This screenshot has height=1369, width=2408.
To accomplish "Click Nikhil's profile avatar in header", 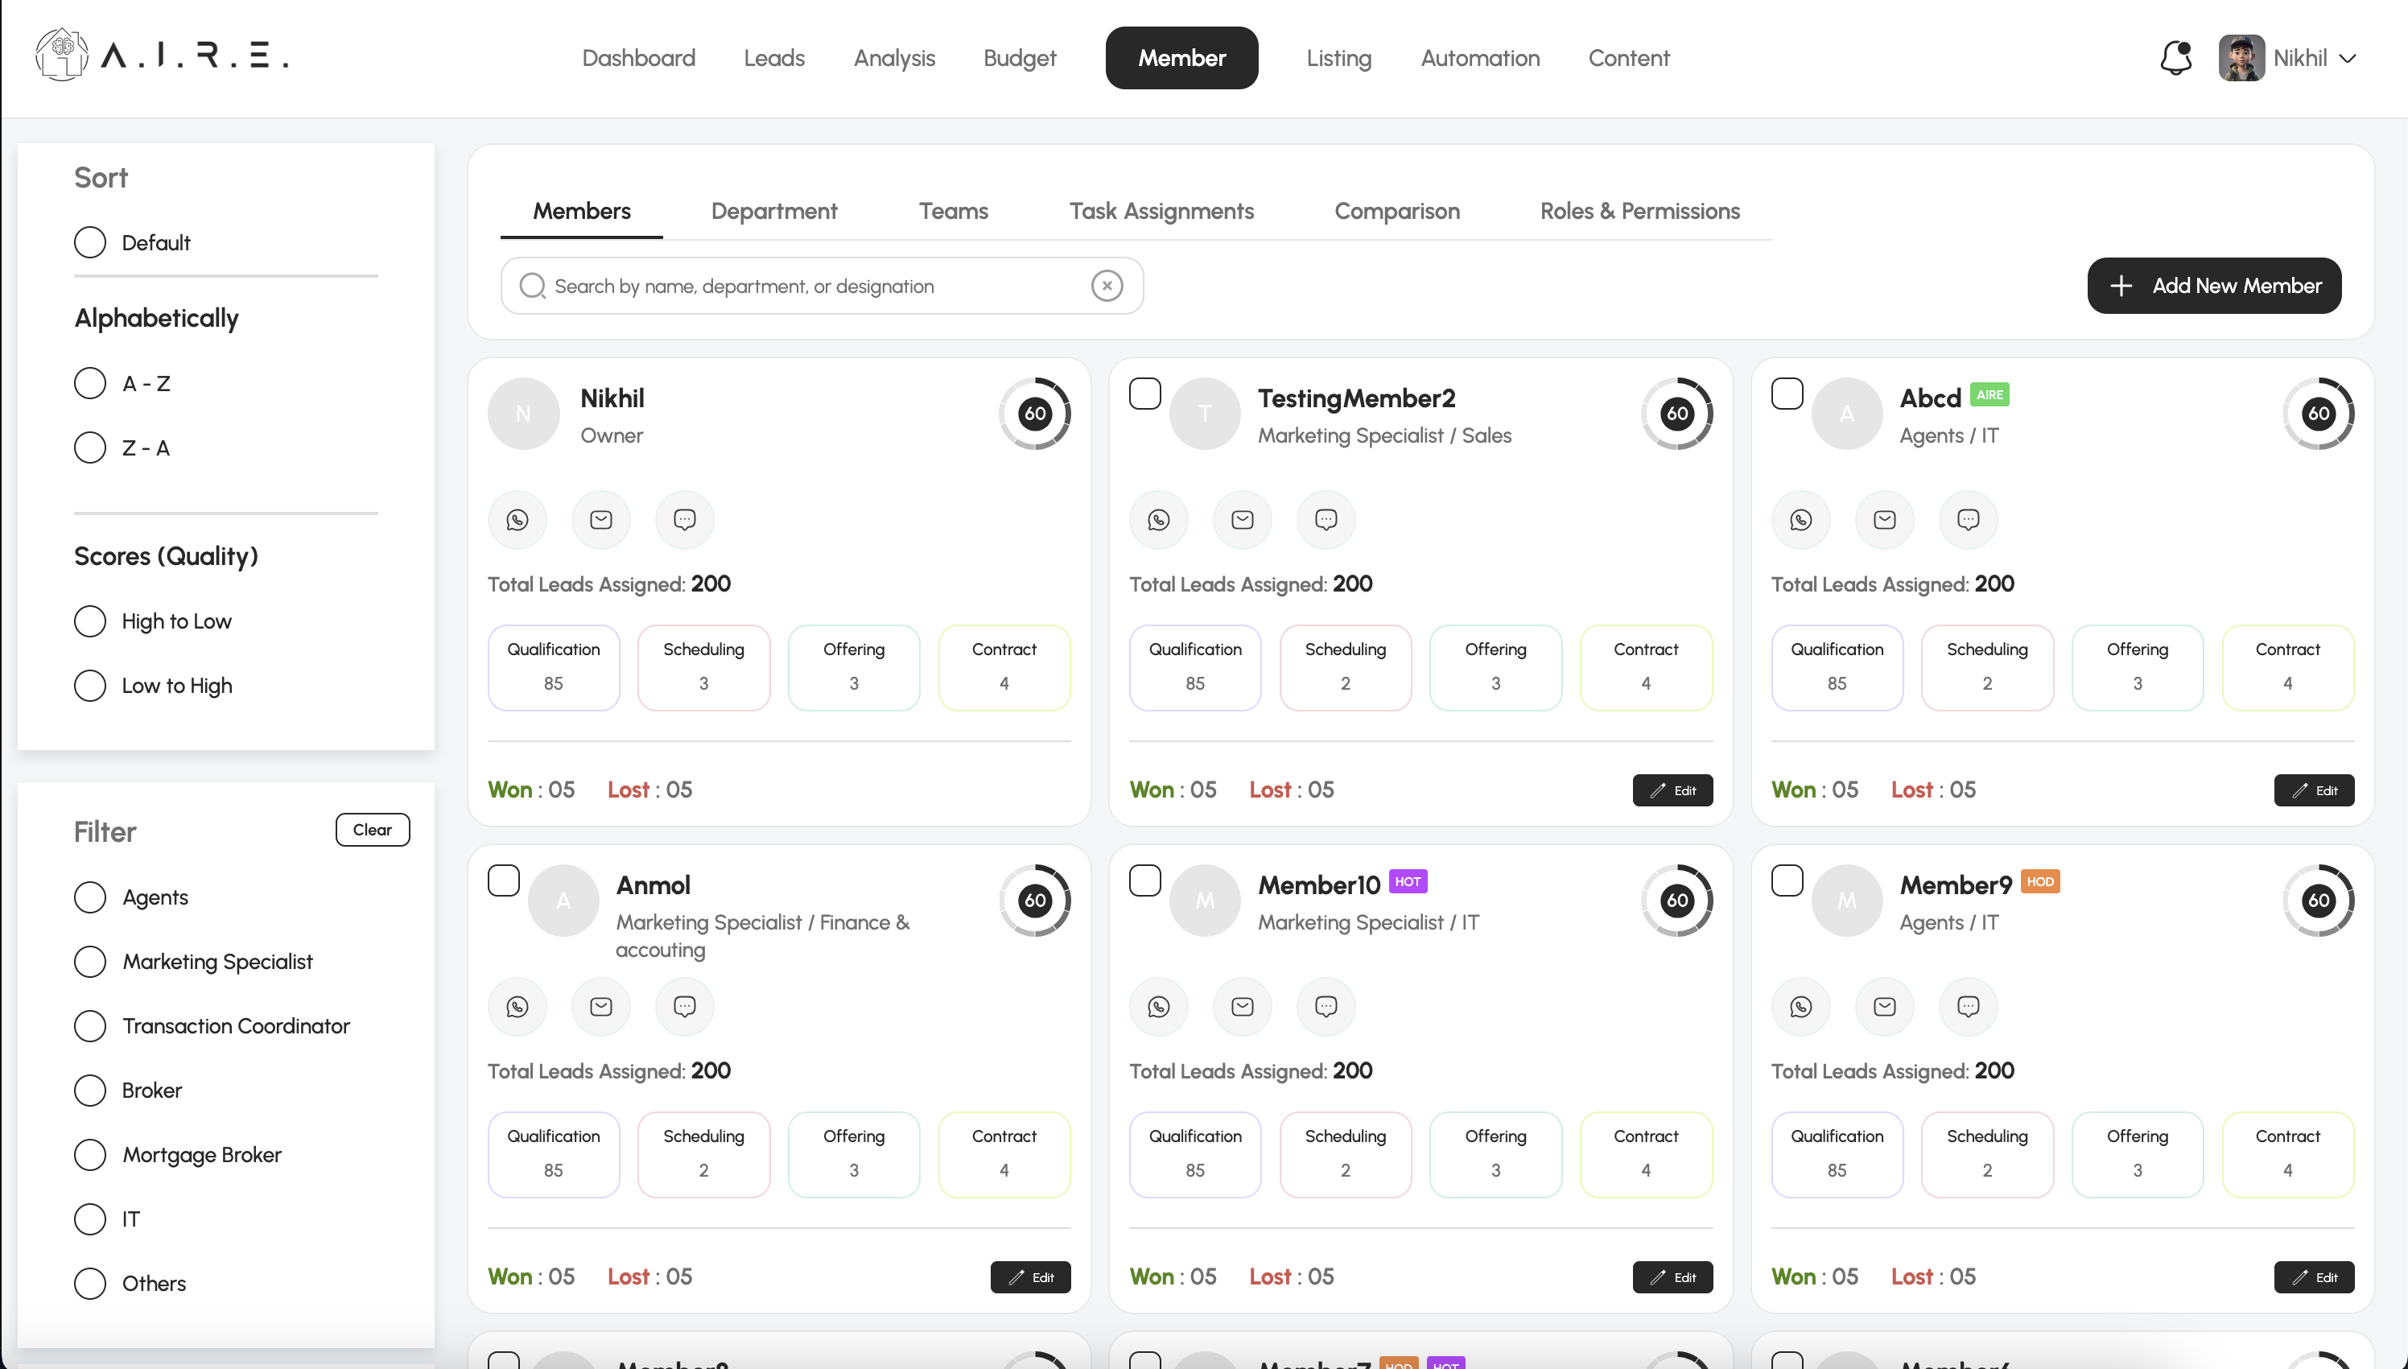I will click(2241, 57).
